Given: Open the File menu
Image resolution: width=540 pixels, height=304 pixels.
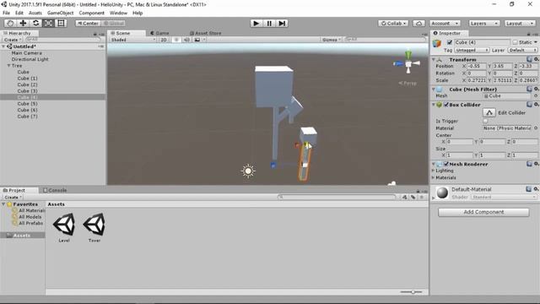Looking at the screenshot, I should point(6,13).
